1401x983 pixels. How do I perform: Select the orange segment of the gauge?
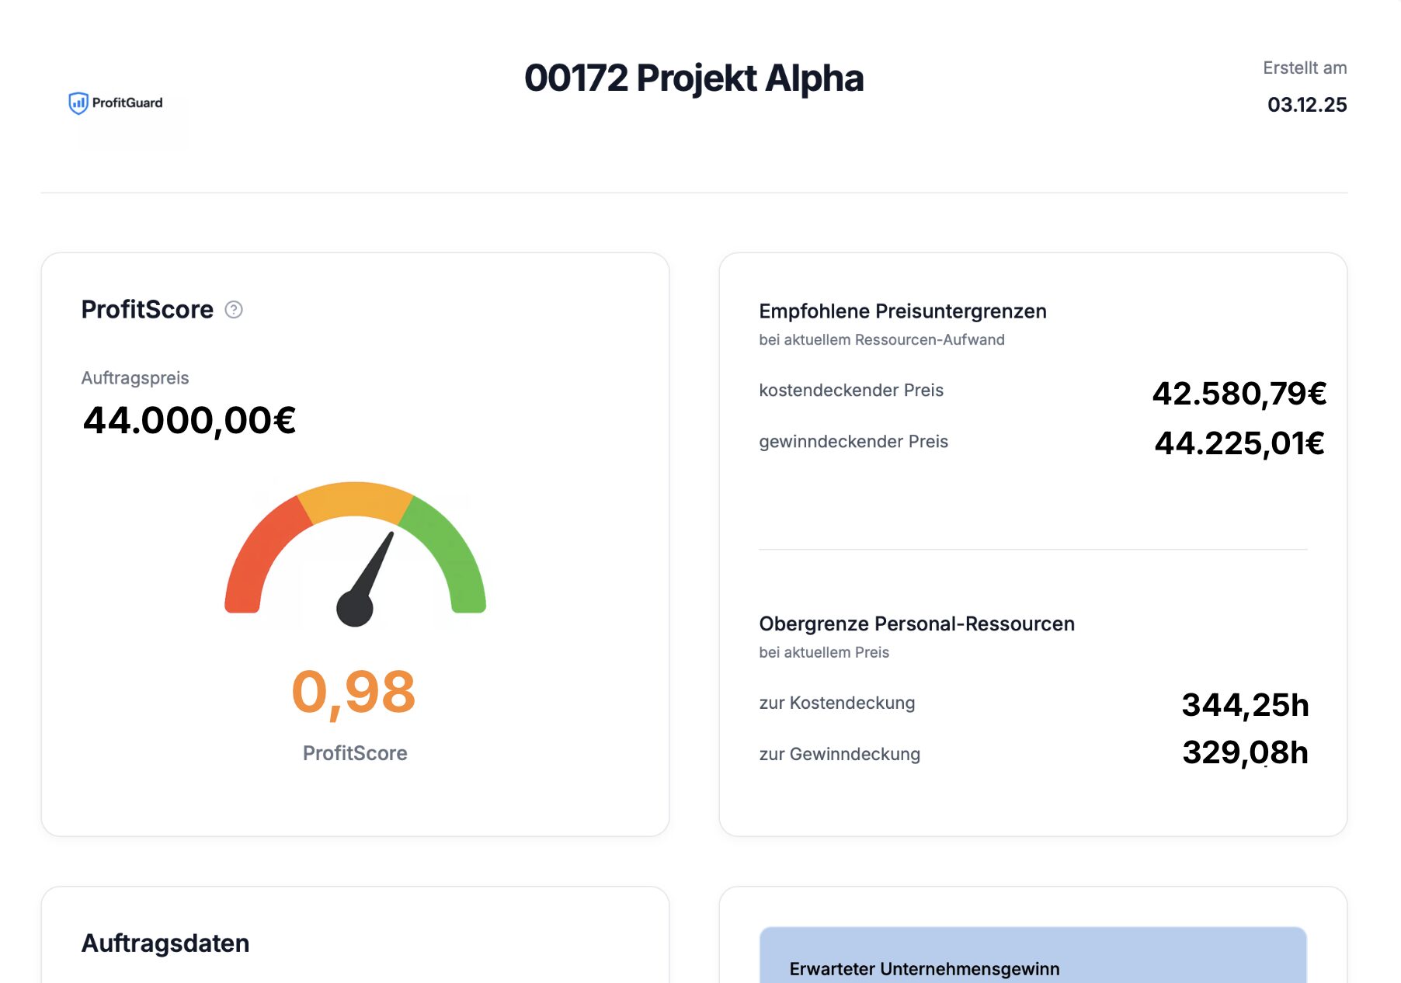tap(355, 499)
